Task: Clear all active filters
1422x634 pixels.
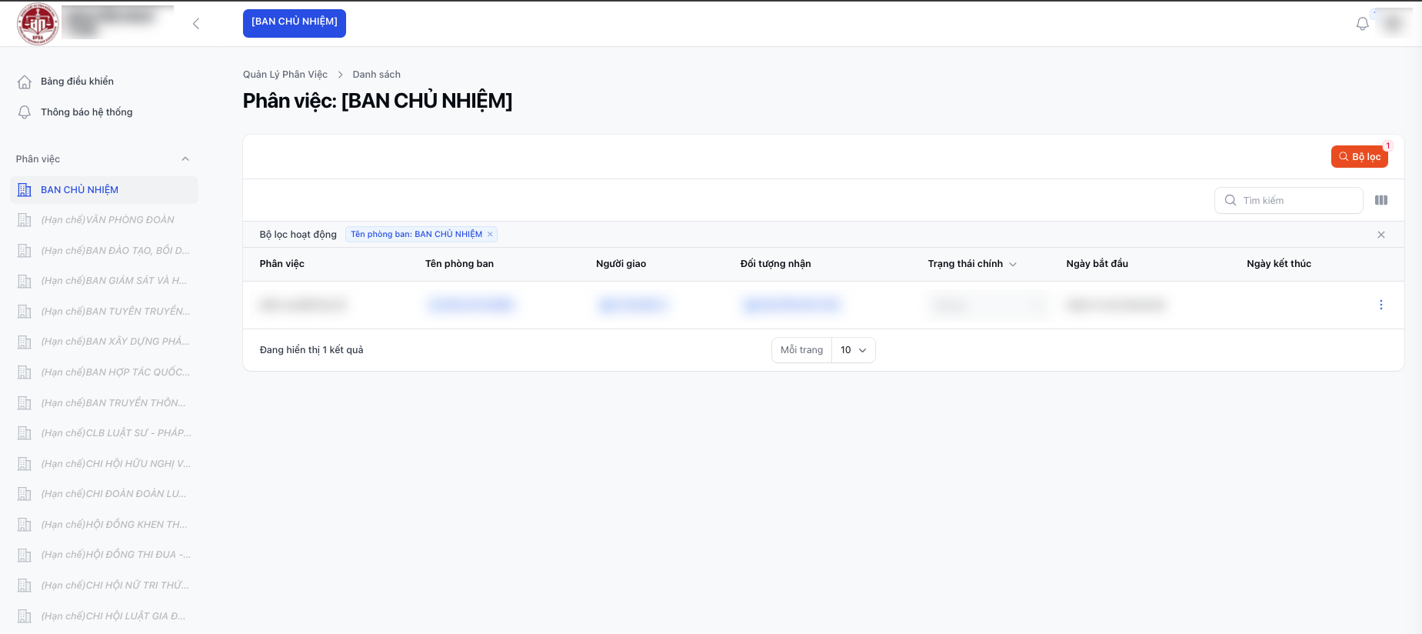Action: [1381, 235]
